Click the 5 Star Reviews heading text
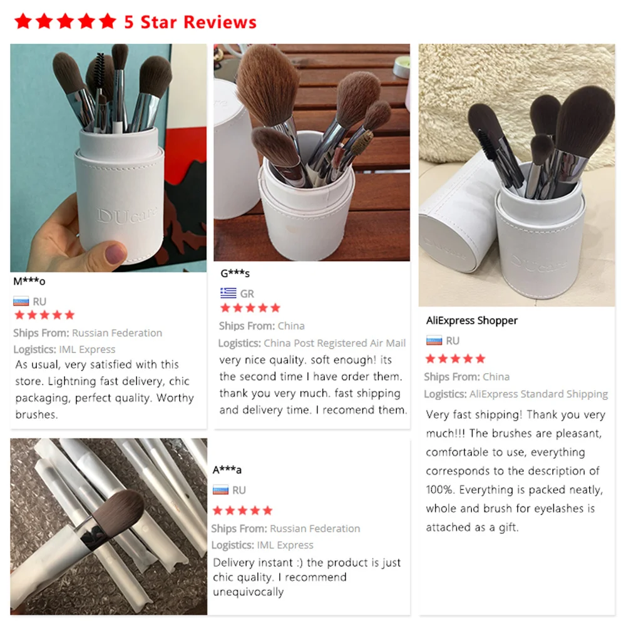This screenshot has height=626, width=626. click(x=190, y=22)
